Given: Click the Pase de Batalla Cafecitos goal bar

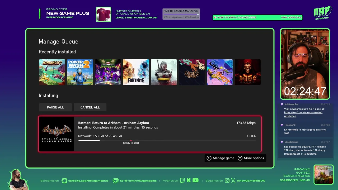Looking at the screenshot, I should tap(181, 14).
